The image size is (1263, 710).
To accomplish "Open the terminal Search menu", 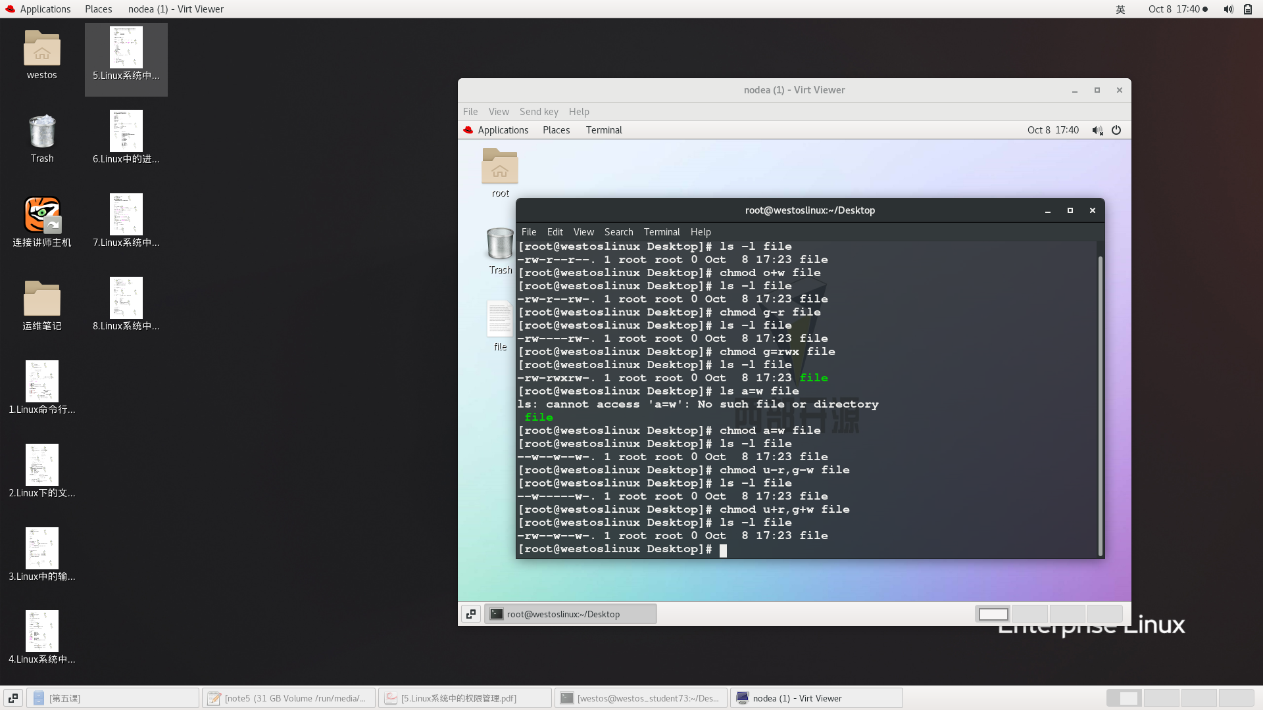I will pos(618,232).
